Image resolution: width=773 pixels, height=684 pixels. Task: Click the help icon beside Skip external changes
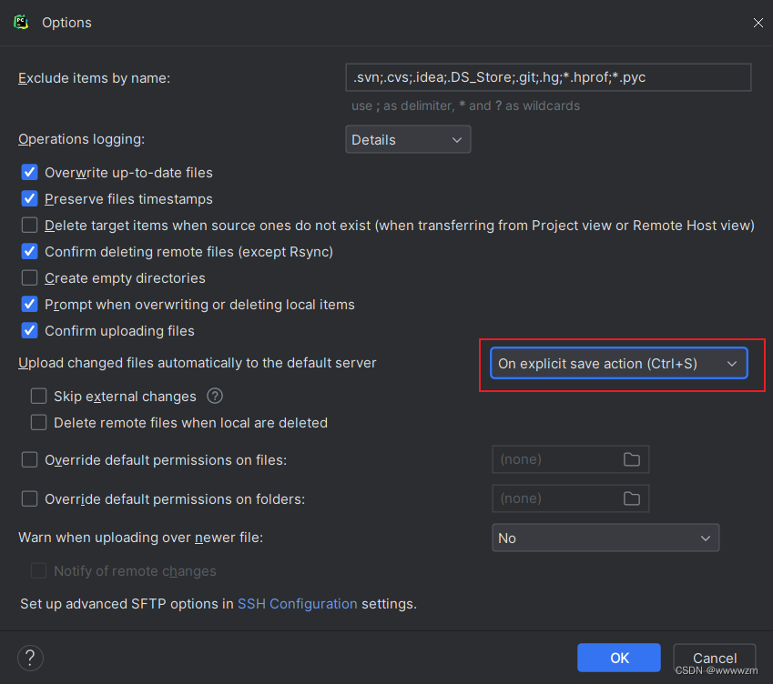(x=215, y=396)
